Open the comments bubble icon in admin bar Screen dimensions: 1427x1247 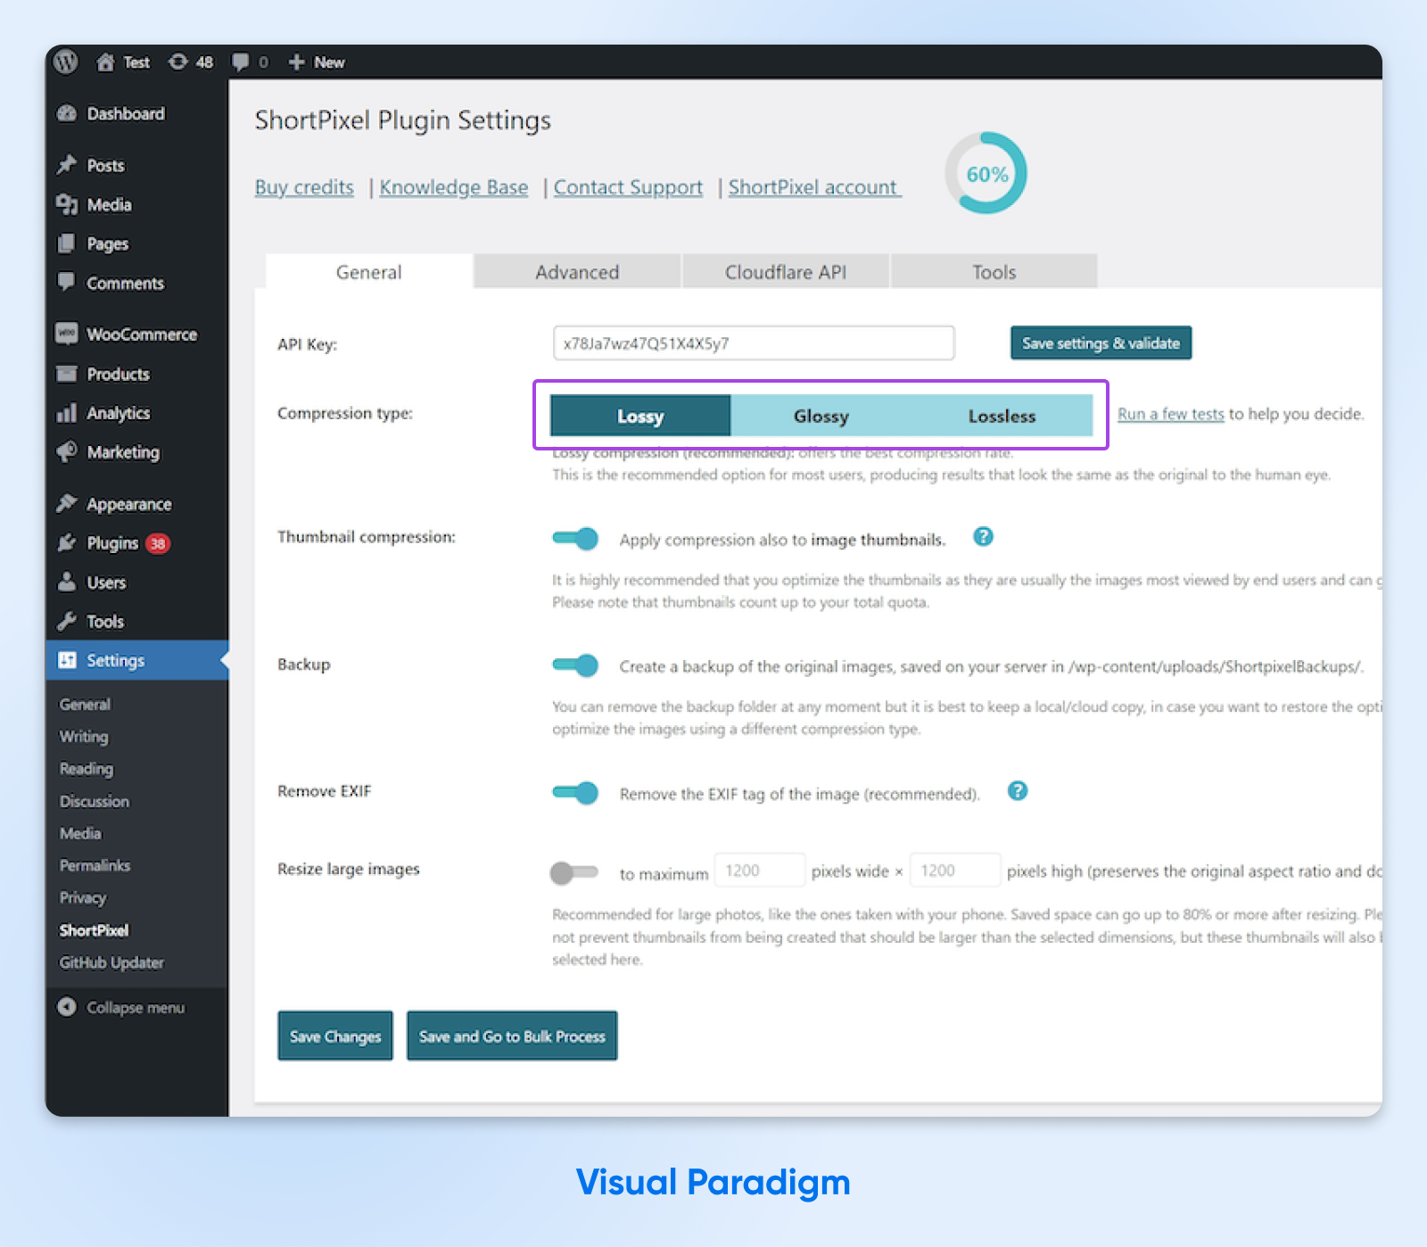click(240, 62)
